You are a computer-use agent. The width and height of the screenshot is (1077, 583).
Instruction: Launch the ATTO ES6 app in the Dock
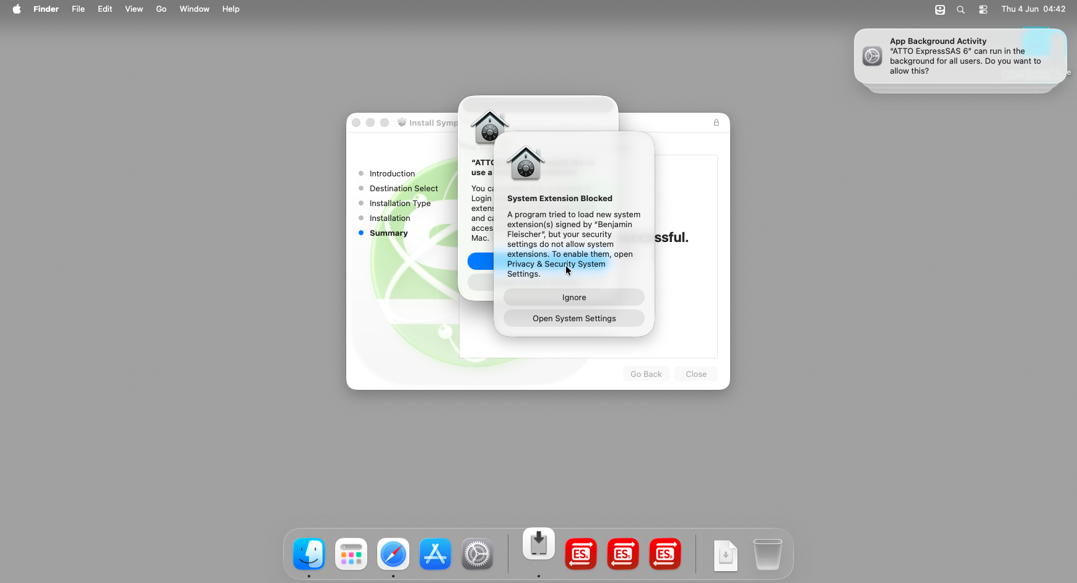point(665,554)
